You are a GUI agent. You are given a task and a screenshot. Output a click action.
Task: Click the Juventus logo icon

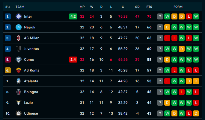(x=19, y=49)
